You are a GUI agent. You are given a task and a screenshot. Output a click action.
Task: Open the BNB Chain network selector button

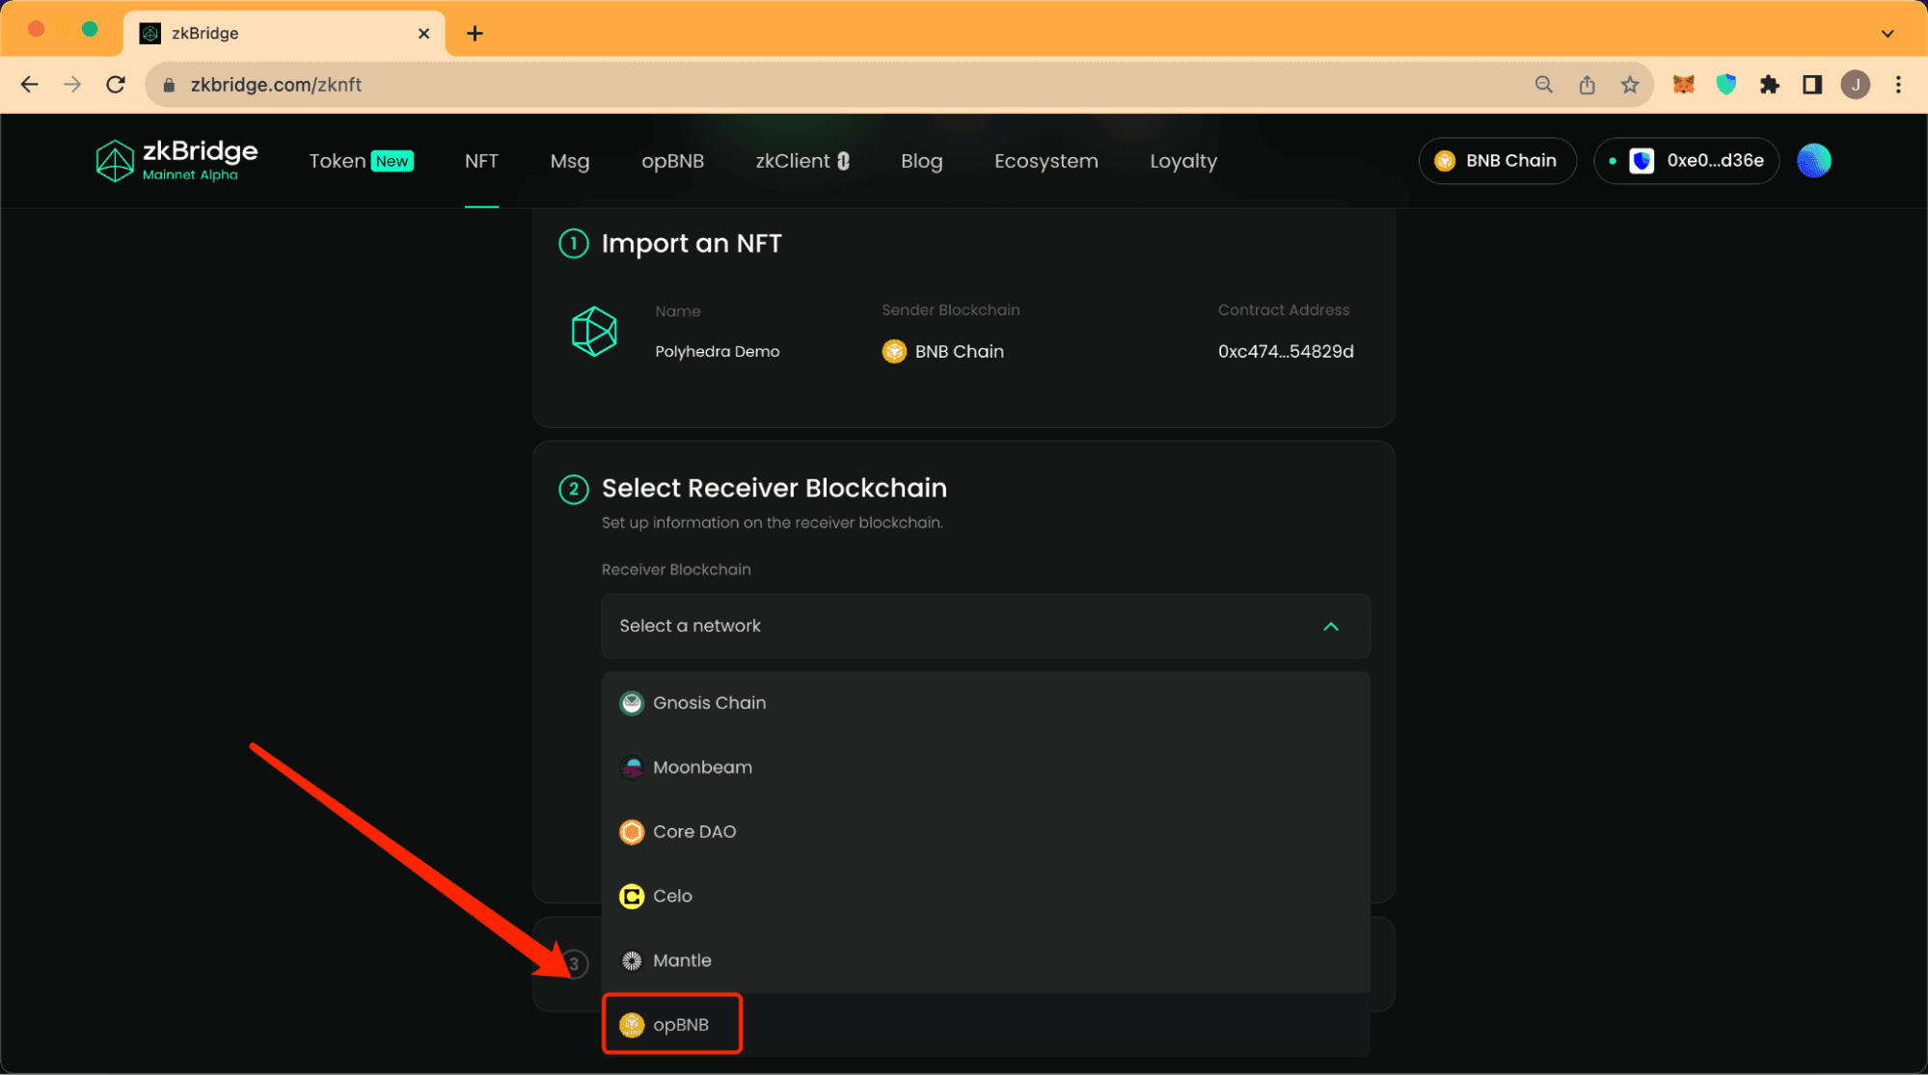coord(1497,161)
